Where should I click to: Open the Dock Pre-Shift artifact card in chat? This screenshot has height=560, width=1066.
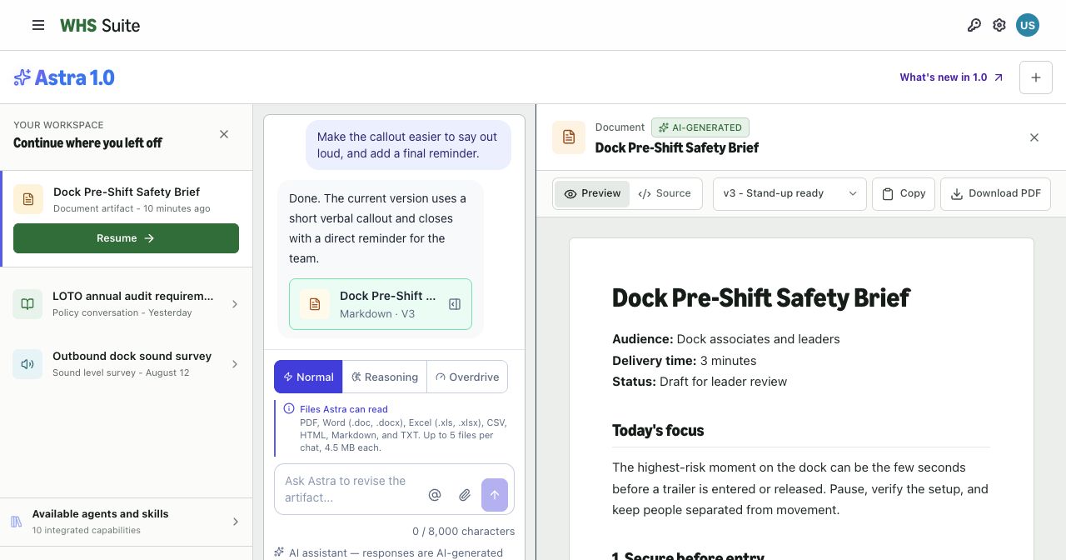pyautogui.click(x=381, y=304)
